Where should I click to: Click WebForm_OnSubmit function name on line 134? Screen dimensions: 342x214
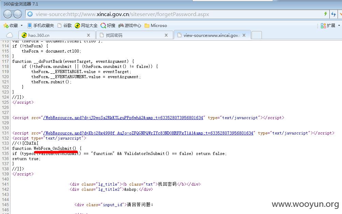(55, 148)
